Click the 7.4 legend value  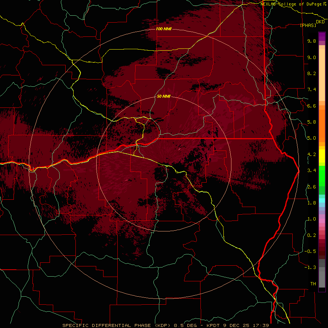312,90
